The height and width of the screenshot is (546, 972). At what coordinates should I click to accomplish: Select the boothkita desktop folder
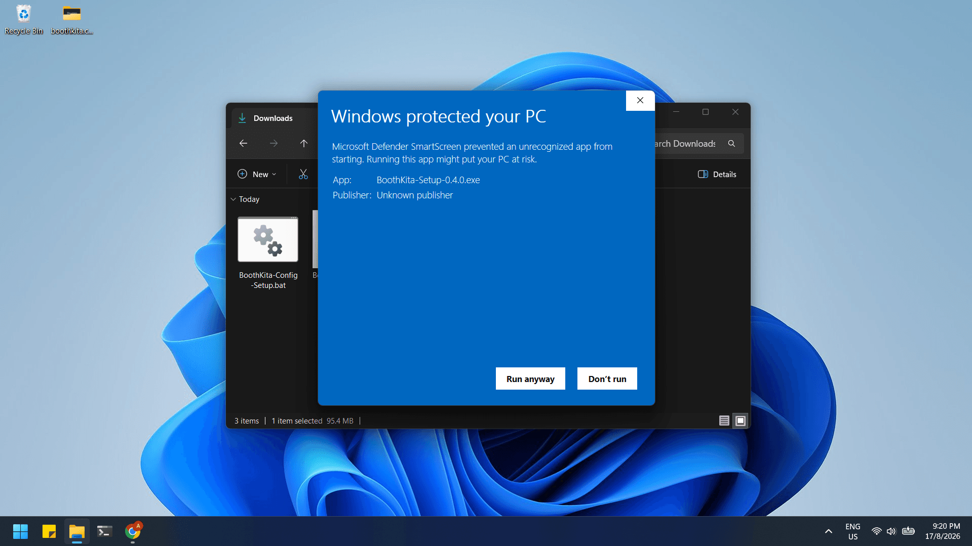coord(72,20)
